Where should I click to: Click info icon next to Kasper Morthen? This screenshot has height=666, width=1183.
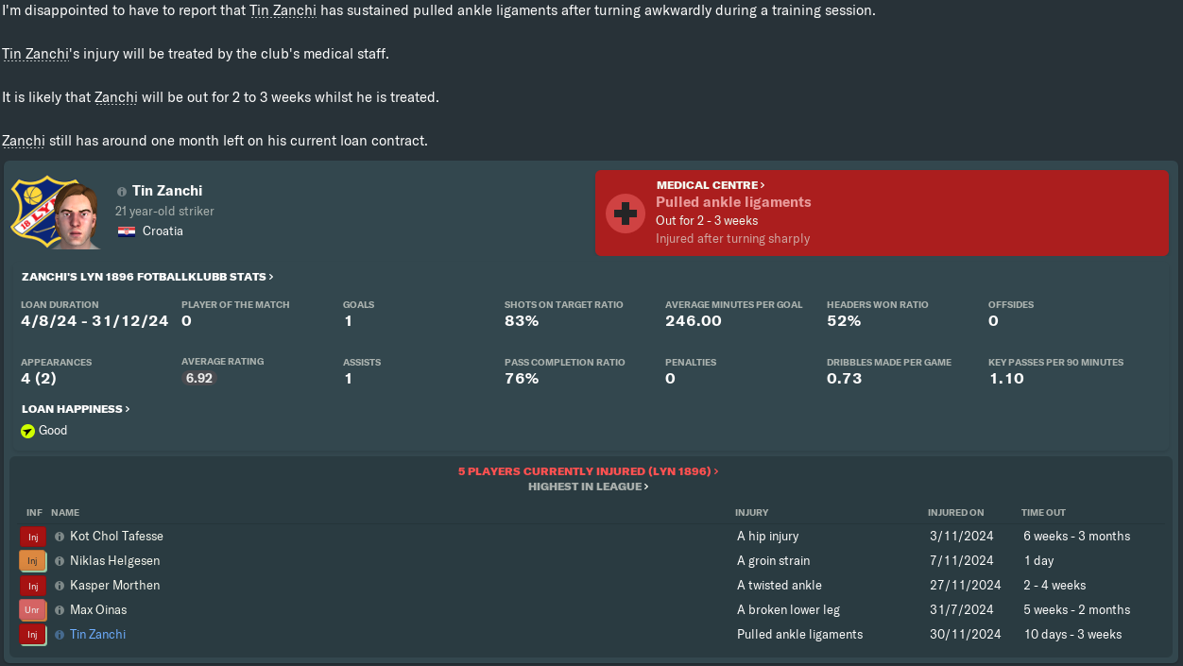(x=60, y=586)
